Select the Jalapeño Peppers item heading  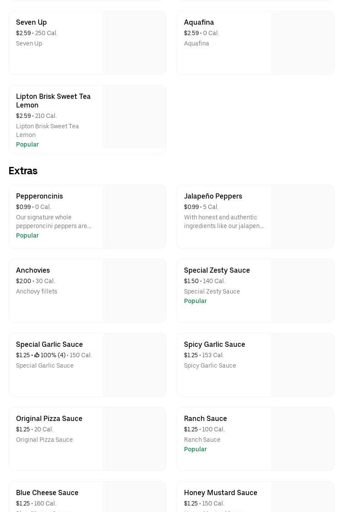(x=213, y=196)
